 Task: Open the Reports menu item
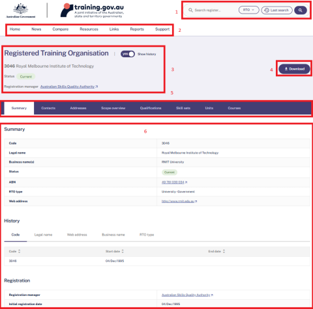[137, 29]
